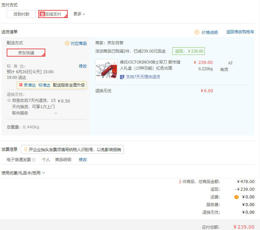The height and width of the screenshot is (230, 260).
Task: Click the 标准达 link in upgrade tip
Action: [x=44, y=85]
